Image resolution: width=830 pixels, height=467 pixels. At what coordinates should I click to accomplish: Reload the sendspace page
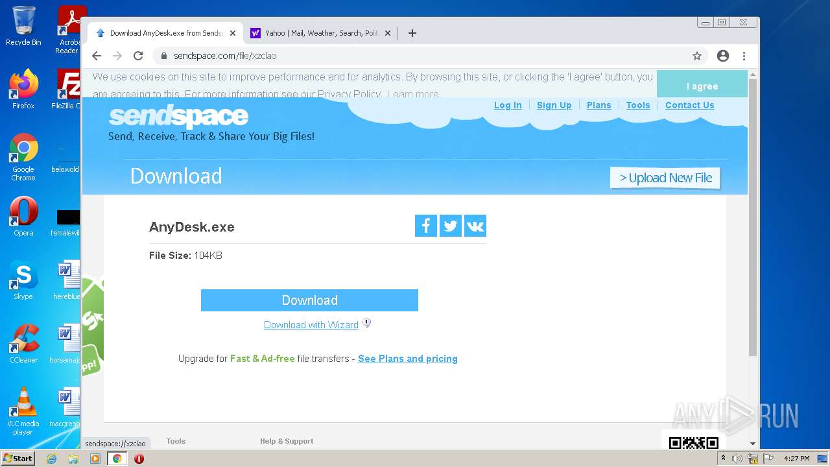pos(138,56)
